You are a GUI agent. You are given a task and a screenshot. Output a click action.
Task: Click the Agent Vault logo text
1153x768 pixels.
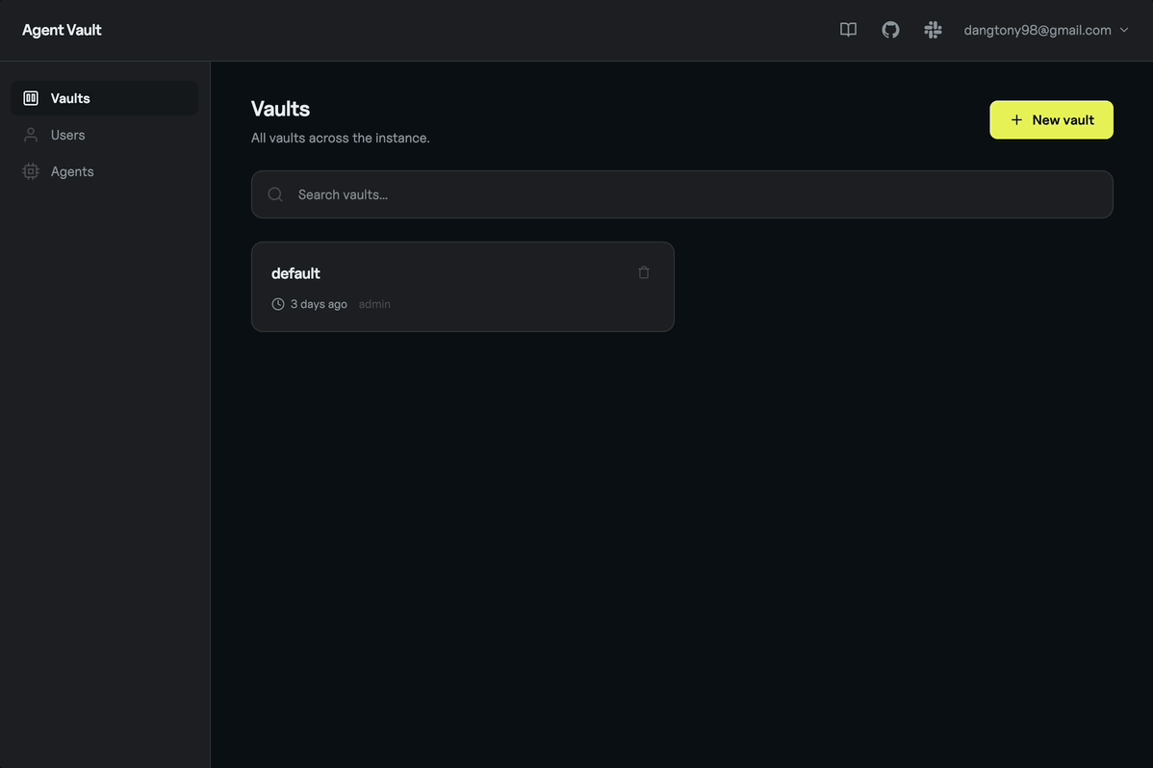coord(62,30)
